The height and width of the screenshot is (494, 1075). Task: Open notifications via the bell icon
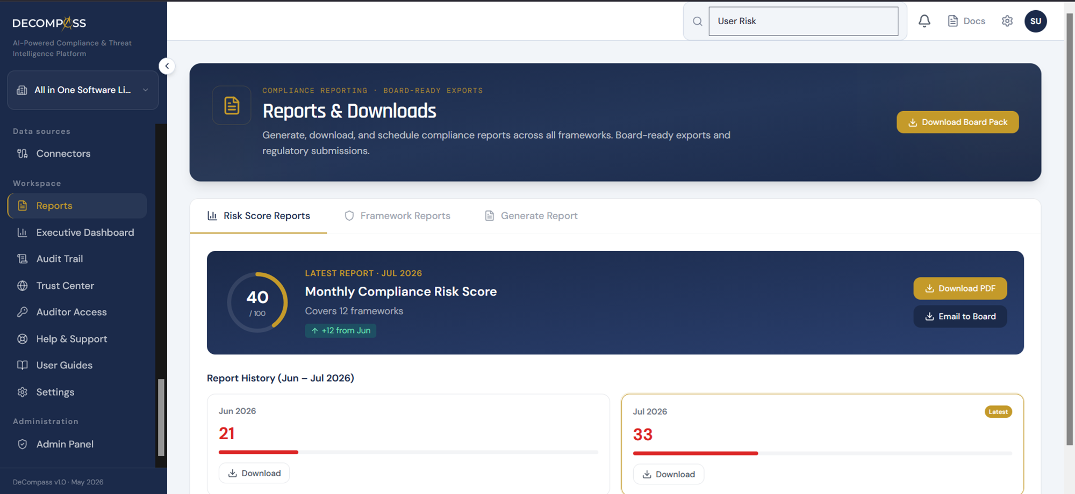coord(924,21)
